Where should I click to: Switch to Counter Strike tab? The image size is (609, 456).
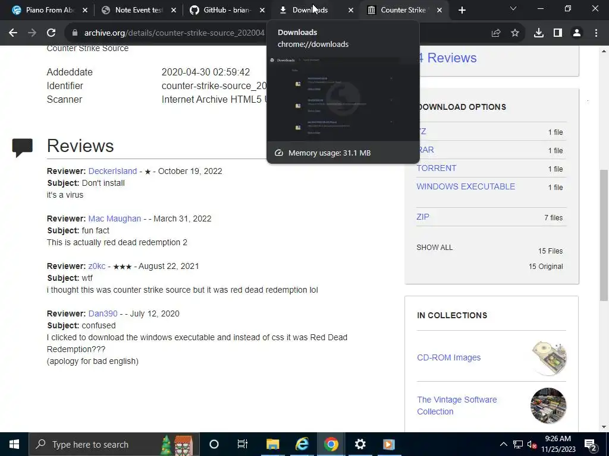pyautogui.click(x=403, y=10)
